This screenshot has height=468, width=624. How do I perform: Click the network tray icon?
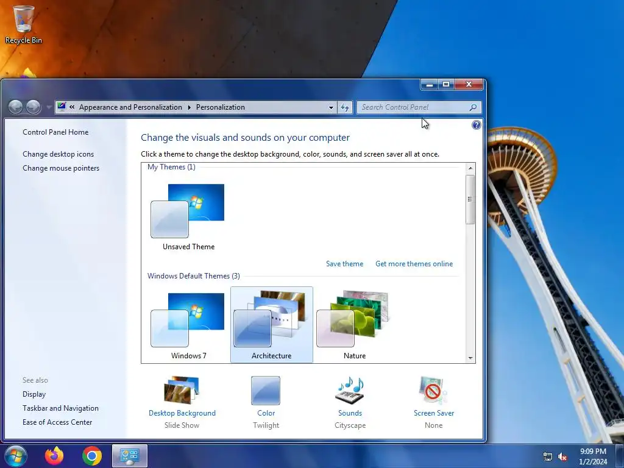tap(548, 457)
